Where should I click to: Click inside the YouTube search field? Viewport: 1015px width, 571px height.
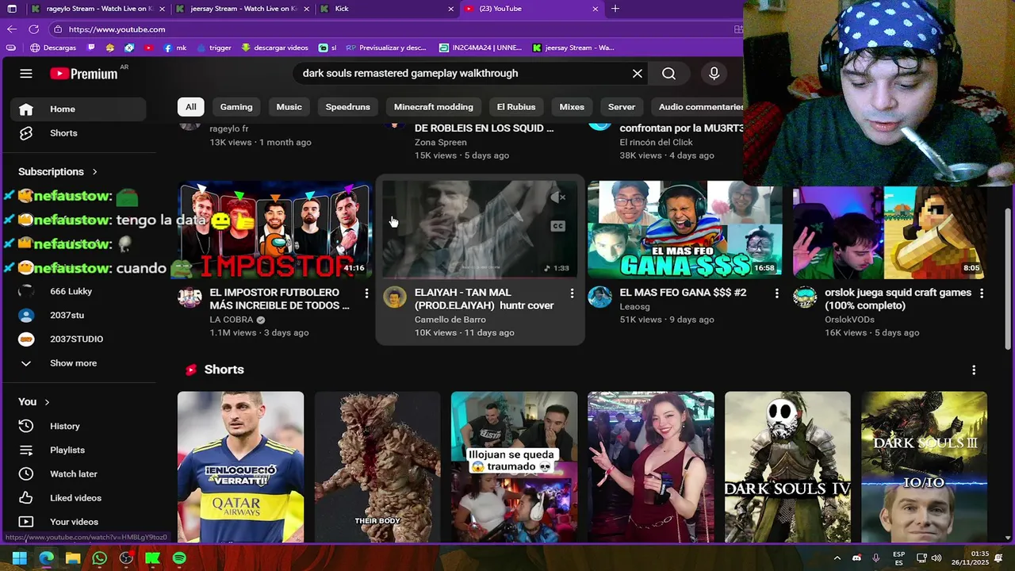[x=460, y=73]
